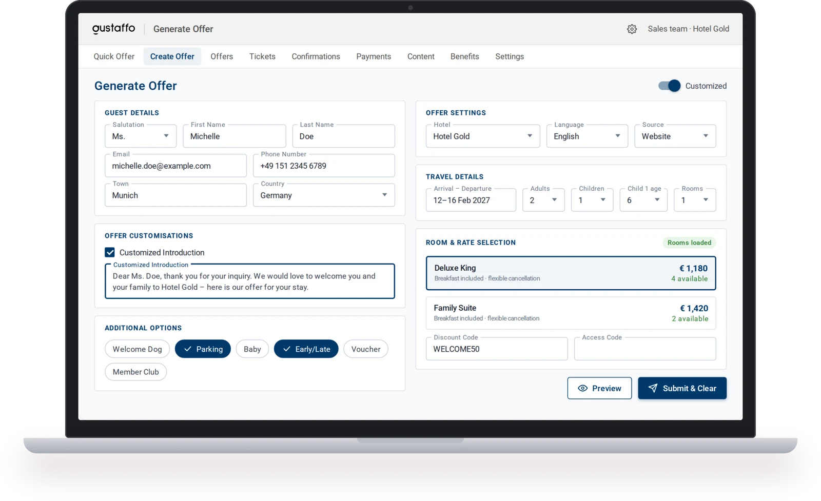821x501 pixels.
Task: Click the empty Access Code field
Action: [x=645, y=349]
